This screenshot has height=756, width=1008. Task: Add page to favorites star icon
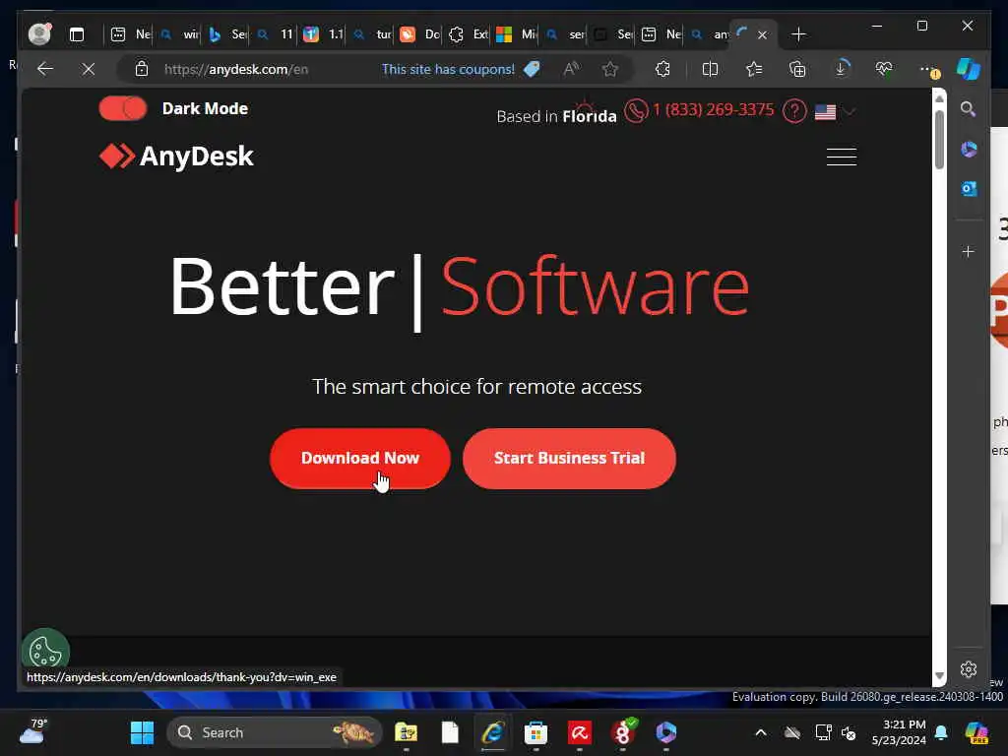(610, 69)
